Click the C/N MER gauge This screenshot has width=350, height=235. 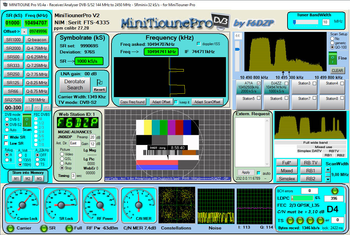(139, 205)
